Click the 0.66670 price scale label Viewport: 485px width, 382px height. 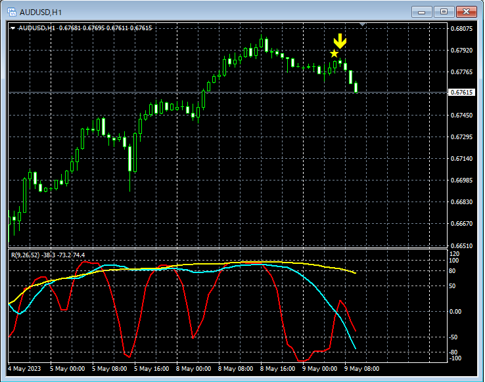click(x=461, y=223)
